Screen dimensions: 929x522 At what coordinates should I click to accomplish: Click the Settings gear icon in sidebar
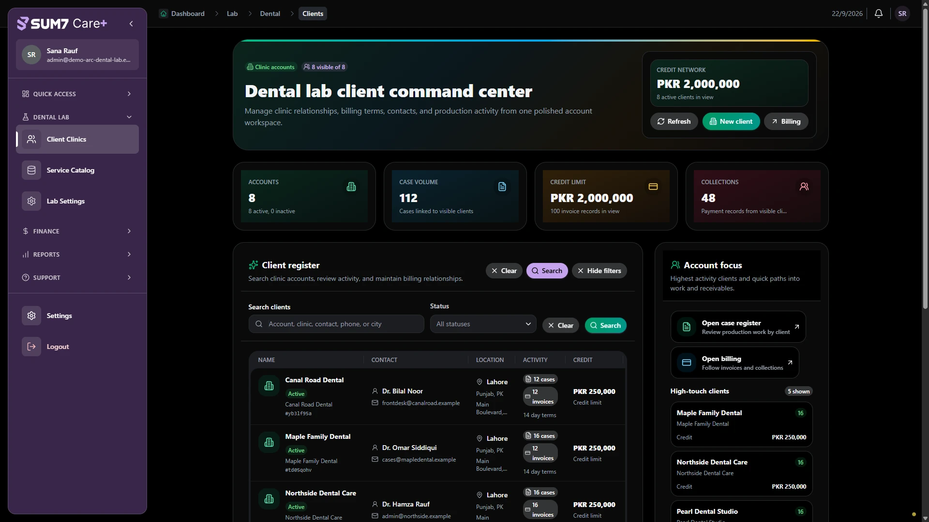31,316
